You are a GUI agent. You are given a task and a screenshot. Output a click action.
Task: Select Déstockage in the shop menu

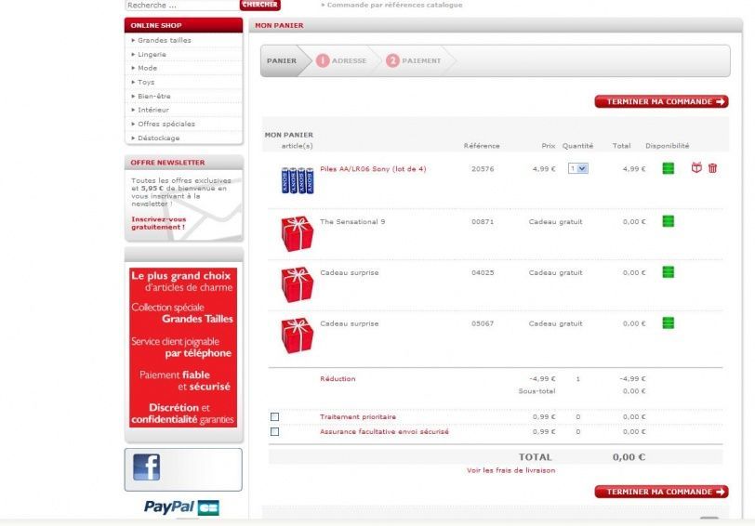point(158,138)
